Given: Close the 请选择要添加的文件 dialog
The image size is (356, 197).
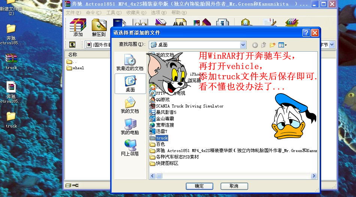Looking at the screenshot, I should tap(315, 33).
